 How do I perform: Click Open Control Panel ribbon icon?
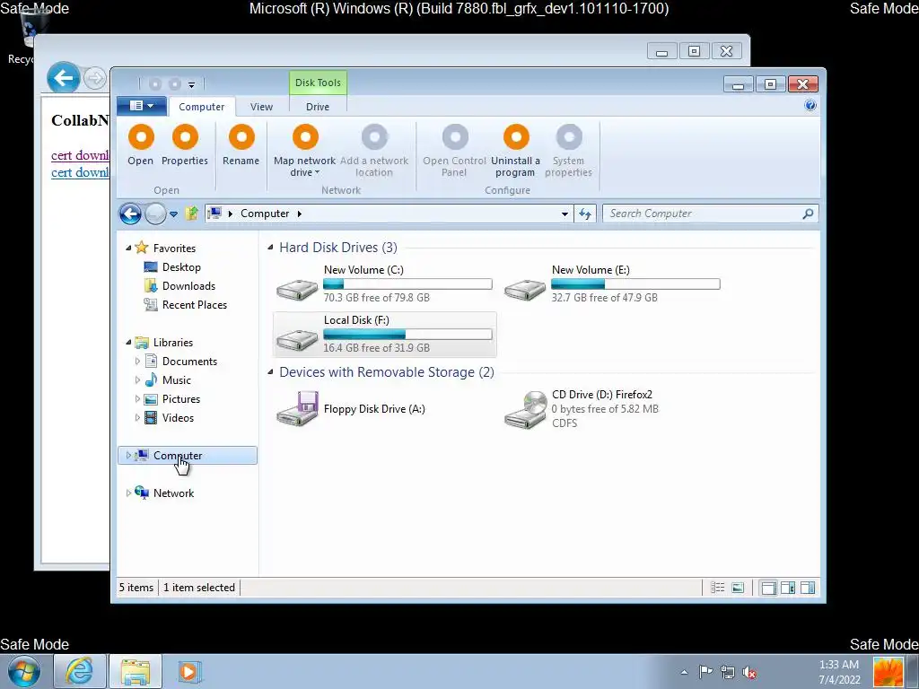[455, 137]
